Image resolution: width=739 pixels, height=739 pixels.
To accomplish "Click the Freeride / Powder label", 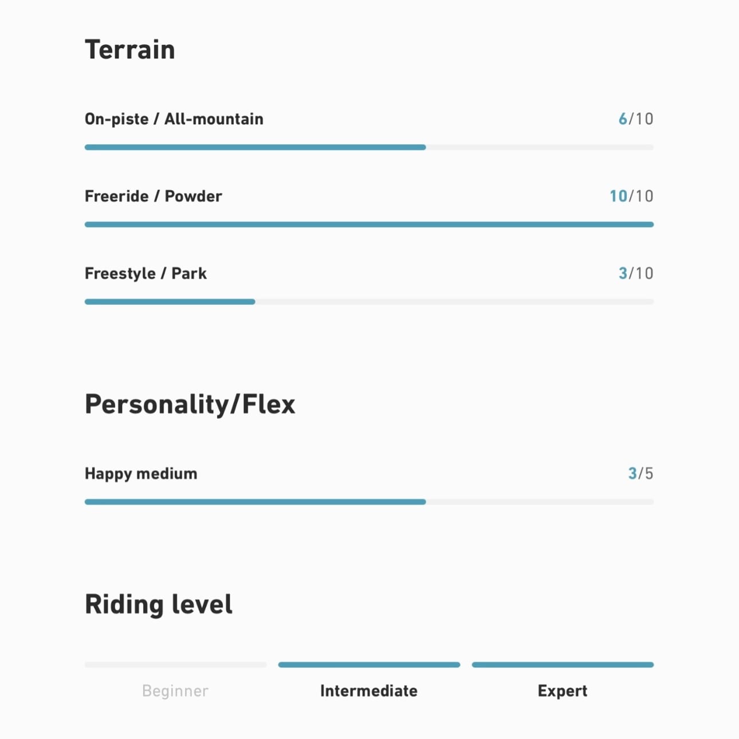I will pos(154,196).
